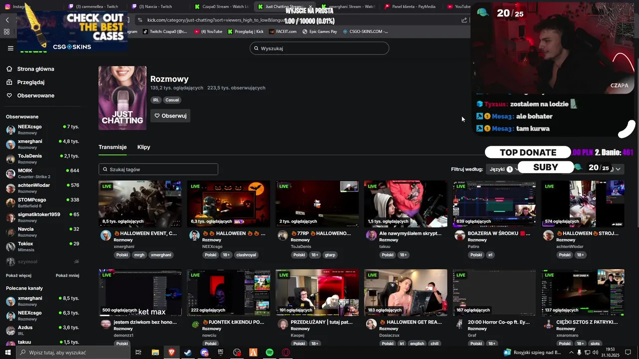Open Epic Games launcher on taskbar
The image size is (639, 359).
click(221, 353)
